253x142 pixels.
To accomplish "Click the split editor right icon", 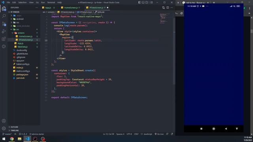I will (168, 7).
